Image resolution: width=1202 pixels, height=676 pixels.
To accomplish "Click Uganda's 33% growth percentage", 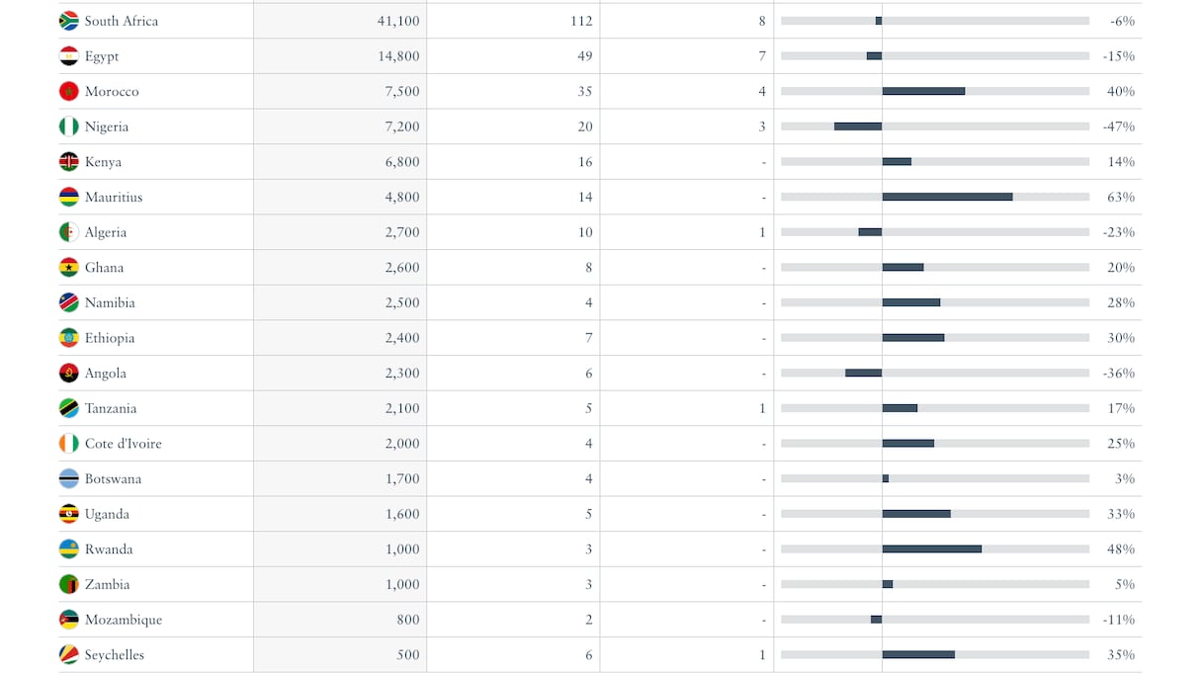I will [1121, 514].
